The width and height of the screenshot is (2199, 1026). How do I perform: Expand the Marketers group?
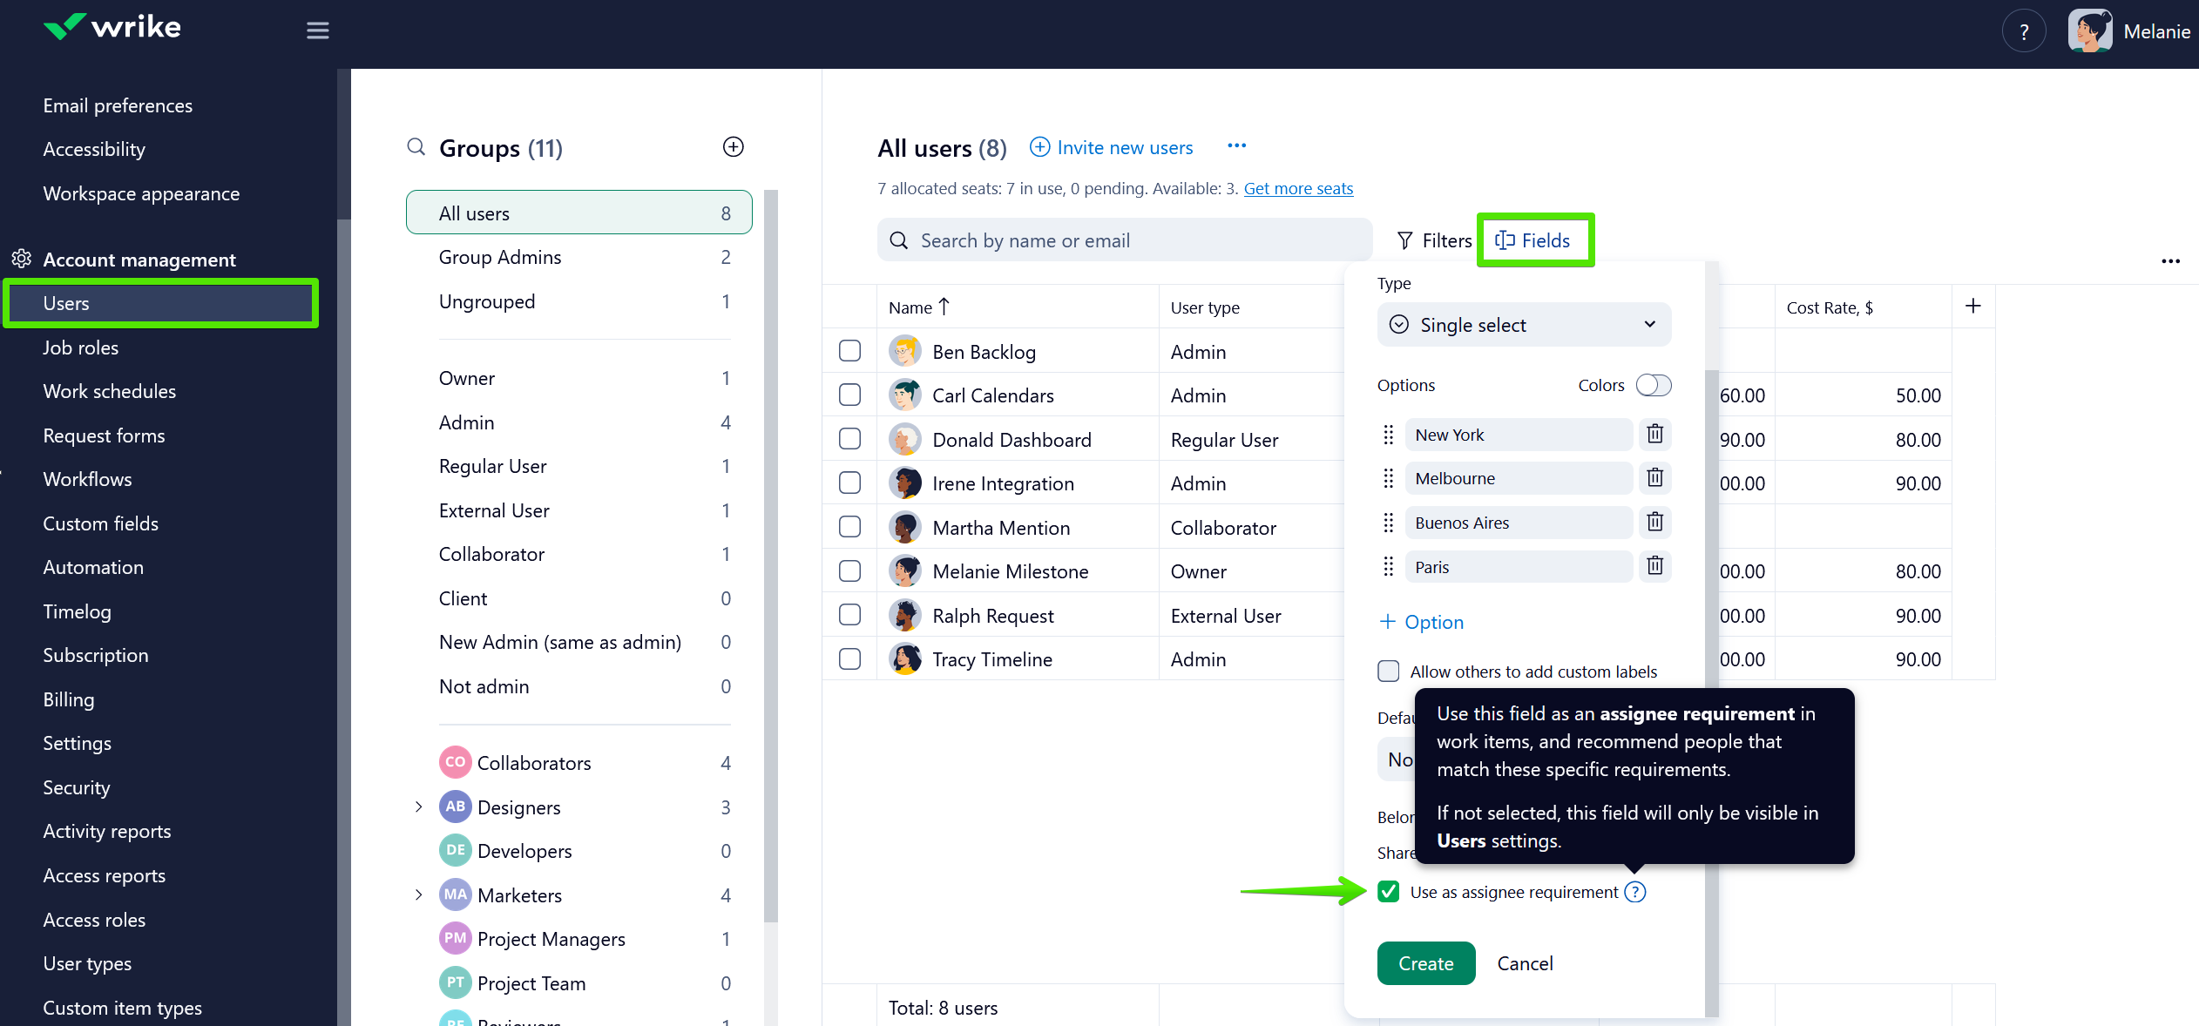pos(419,895)
